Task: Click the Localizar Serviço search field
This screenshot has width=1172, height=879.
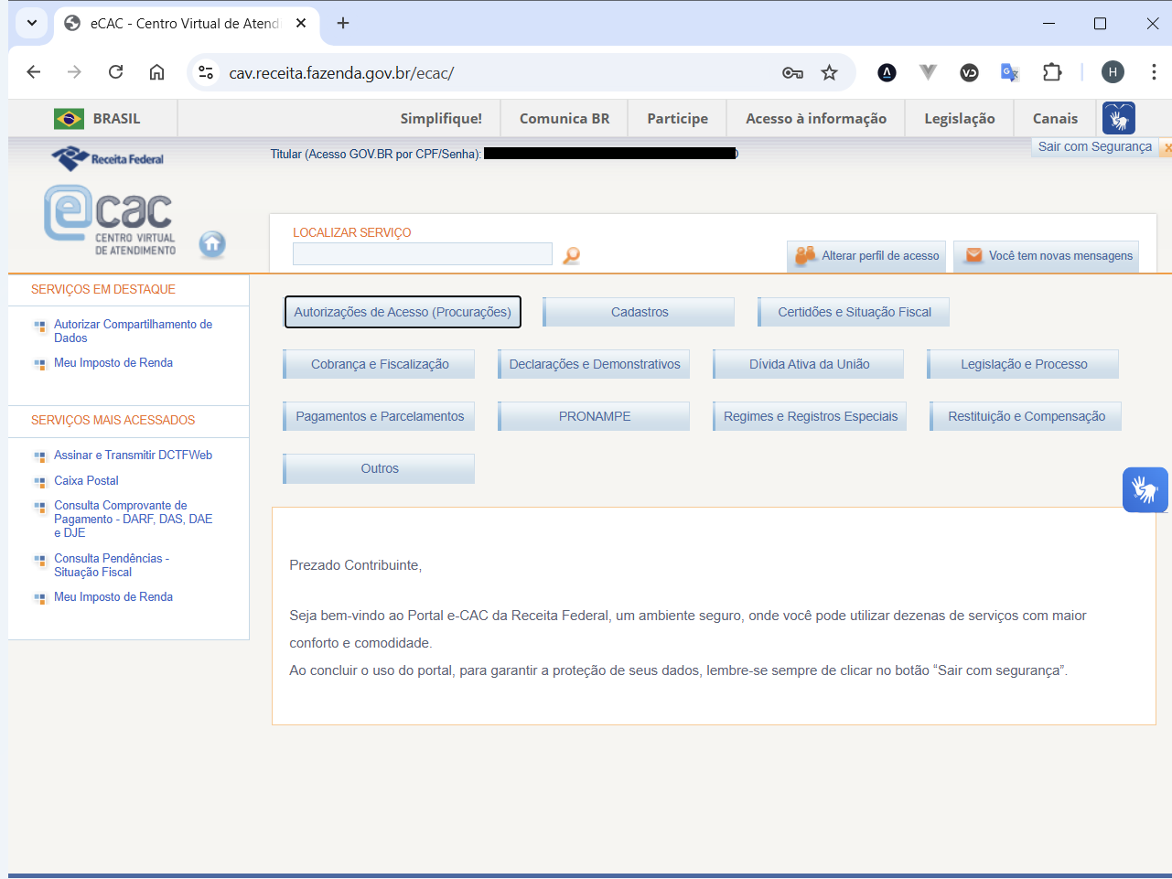Action: [422, 254]
